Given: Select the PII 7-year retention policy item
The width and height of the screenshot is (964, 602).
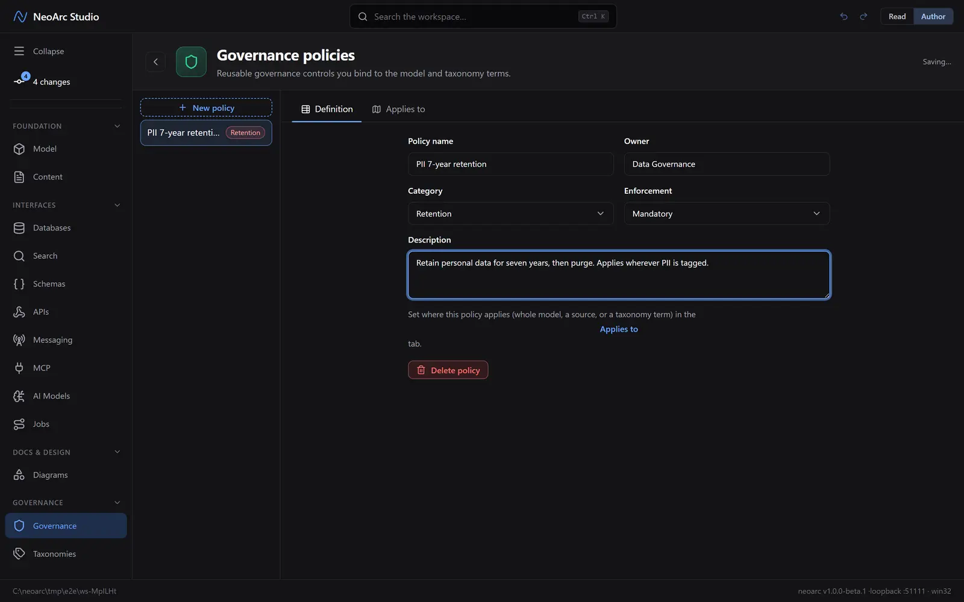Looking at the screenshot, I should tap(206, 132).
